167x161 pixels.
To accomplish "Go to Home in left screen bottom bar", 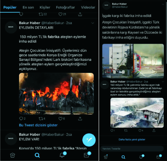I will (13, 155).
